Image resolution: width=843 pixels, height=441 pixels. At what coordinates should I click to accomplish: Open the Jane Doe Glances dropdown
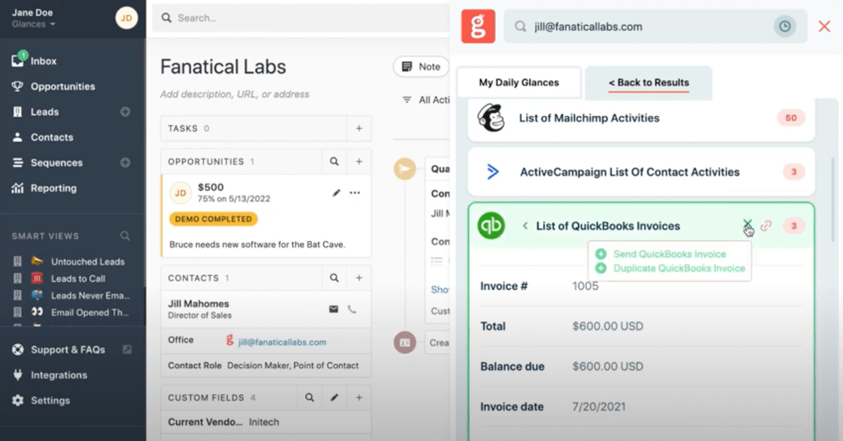34,24
